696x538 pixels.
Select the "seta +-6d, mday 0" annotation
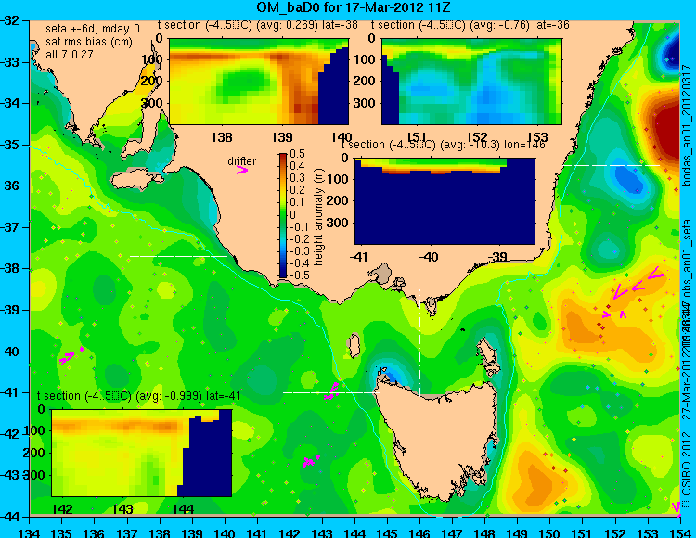[x=92, y=29]
